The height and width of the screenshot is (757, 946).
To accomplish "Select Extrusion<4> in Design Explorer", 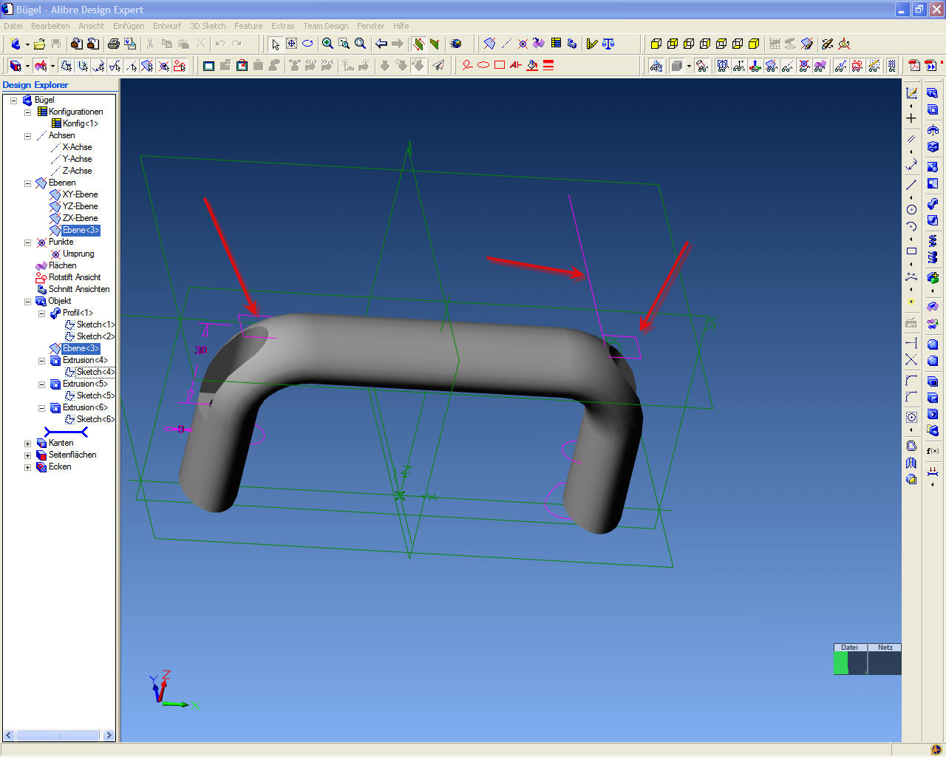I will click(x=84, y=360).
